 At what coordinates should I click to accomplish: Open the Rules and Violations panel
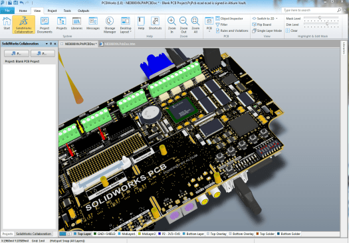coord(232,31)
